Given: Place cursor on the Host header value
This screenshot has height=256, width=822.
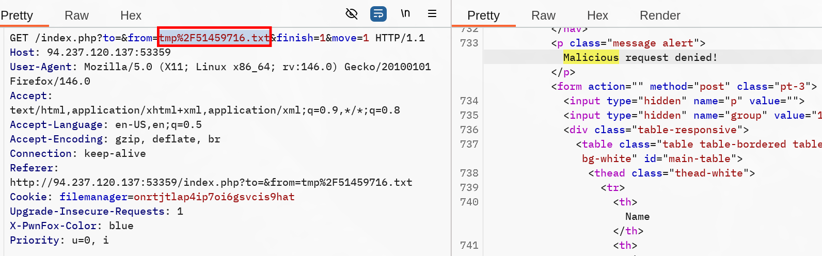Looking at the screenshot, I should point(108,52).
